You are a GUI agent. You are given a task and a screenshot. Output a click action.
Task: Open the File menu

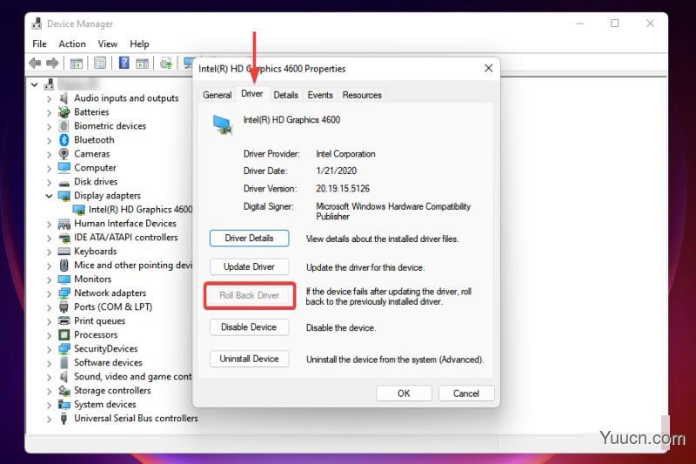(x=39, y=44)
